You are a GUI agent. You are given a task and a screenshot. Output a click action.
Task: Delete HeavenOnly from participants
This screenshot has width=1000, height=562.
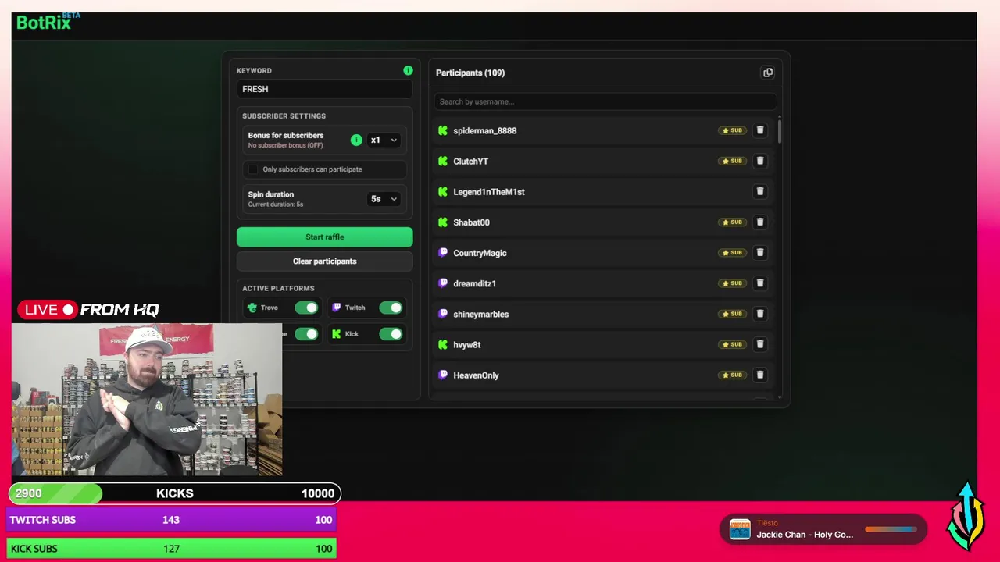(759, 375)
